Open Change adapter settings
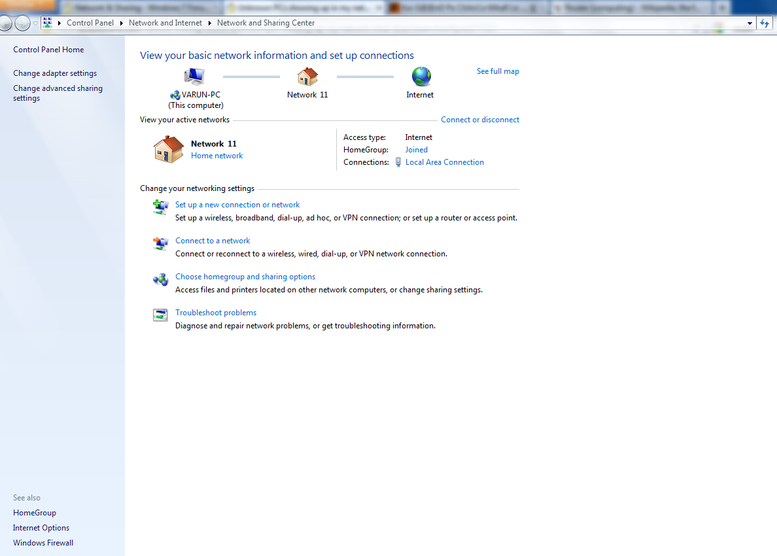Screen dimensions: 777x556 [55, 73]
